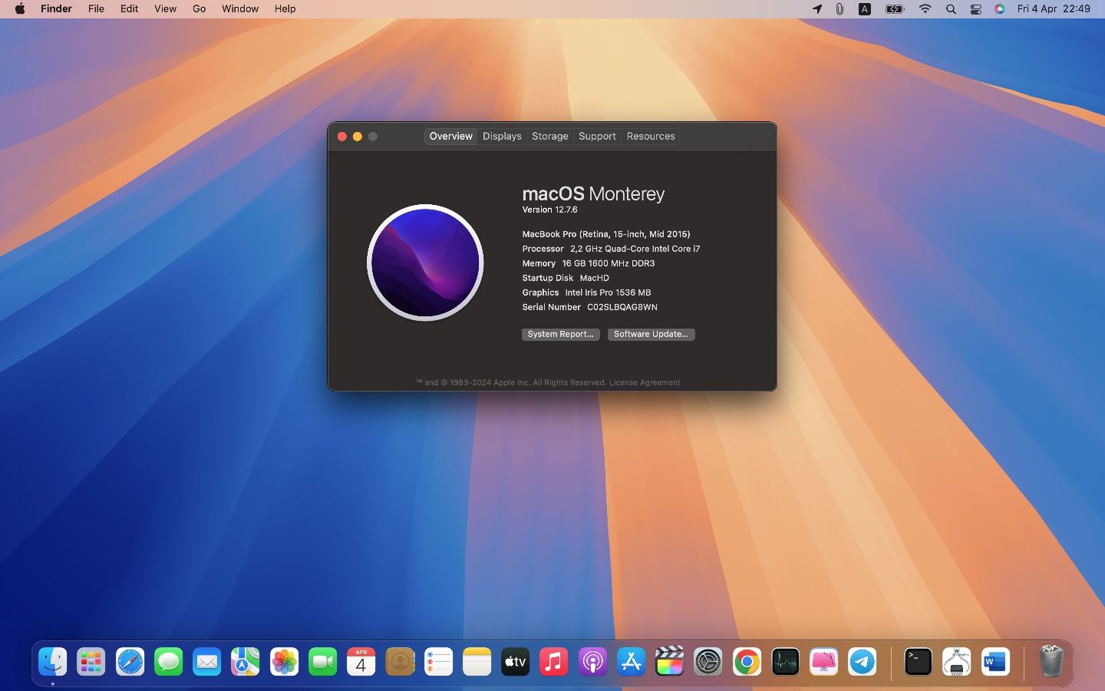Image resolution: width=1105 pixels, height=691 pixels.
Task: Switch to the Storage tab
Action: click(550, 136)
